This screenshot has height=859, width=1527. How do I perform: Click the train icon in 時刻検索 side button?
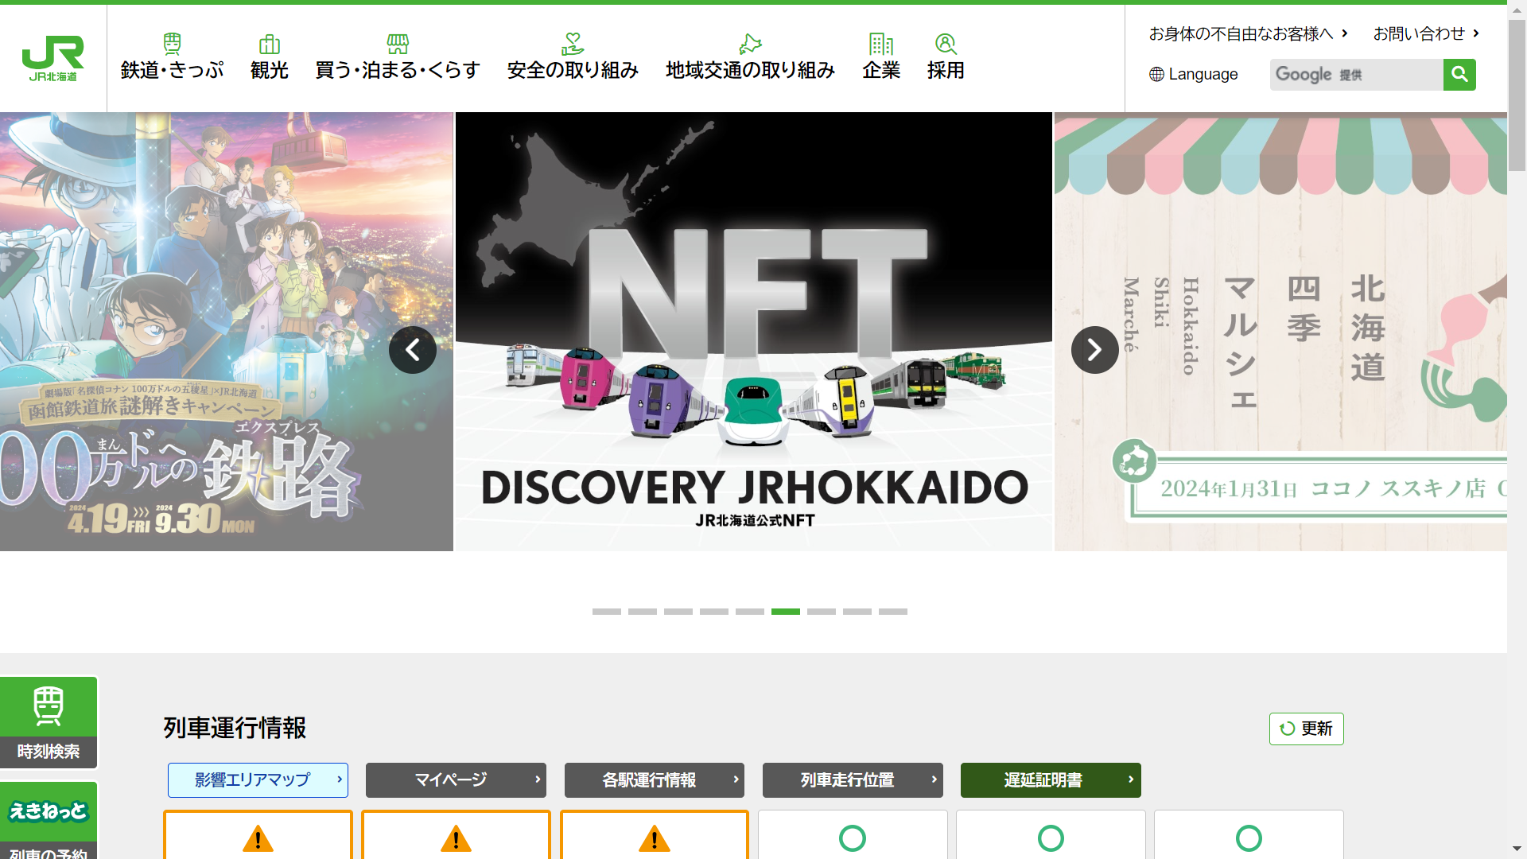[49, 706]
